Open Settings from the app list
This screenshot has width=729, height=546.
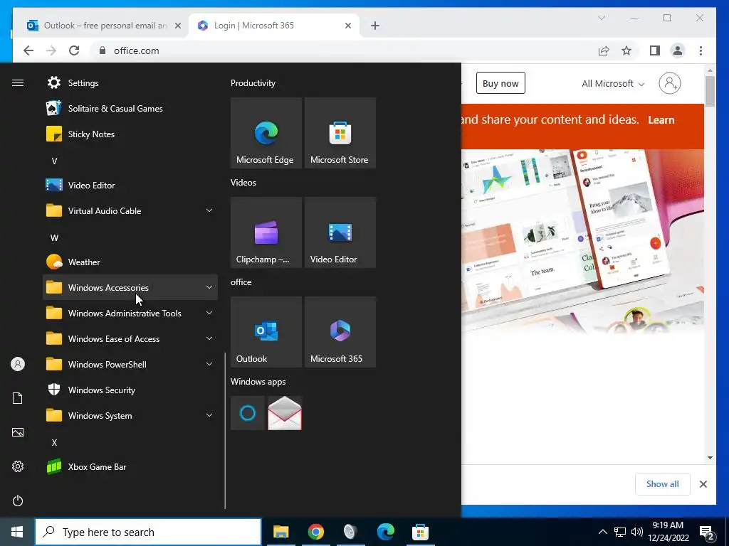[130, 83]
